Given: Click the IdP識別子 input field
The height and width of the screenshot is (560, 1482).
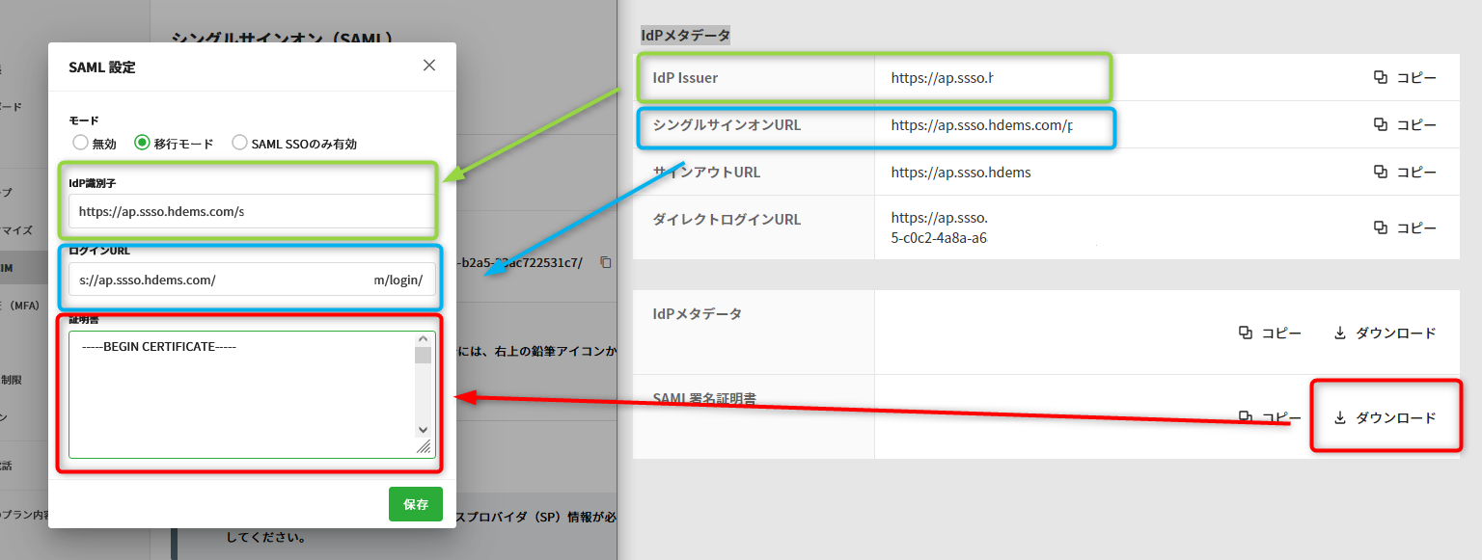Looking at the screenshot, I should tap(251, 211).
